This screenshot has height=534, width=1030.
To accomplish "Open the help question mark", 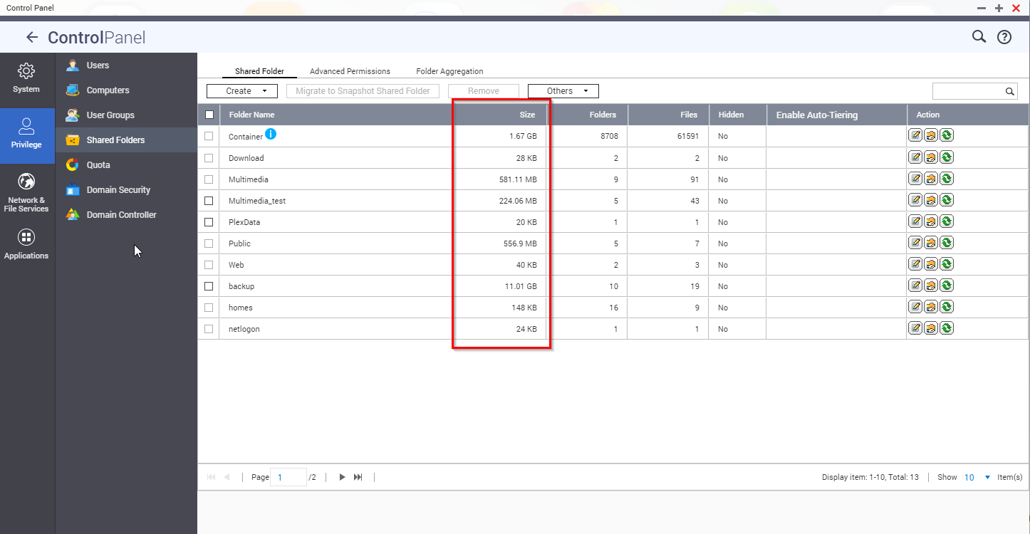I will click(x=1004, y=36).
